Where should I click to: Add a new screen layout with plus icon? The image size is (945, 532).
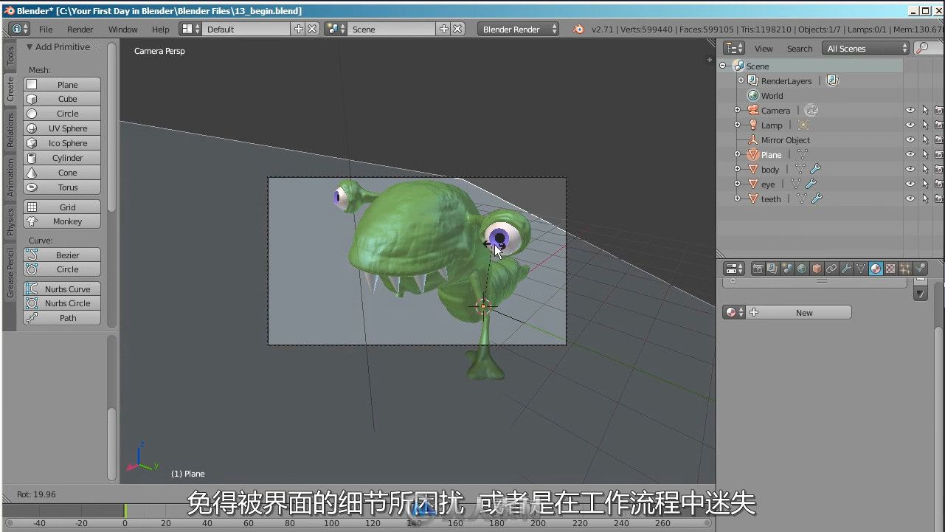298,29
